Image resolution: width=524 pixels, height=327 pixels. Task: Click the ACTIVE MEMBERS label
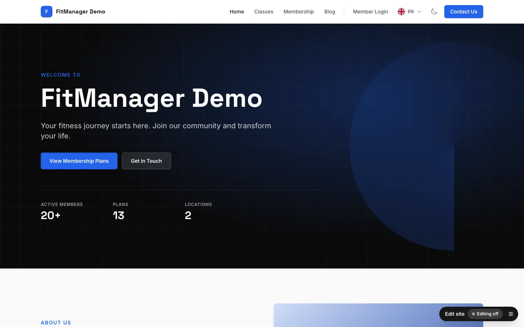pos(62,205)
